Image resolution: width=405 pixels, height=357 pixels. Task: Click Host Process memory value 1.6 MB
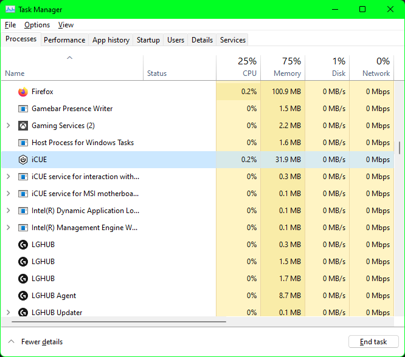pyautogui.click(x=290, y=143)
